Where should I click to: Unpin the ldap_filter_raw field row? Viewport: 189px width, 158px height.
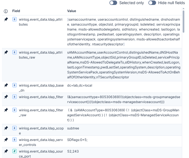pos(6,110)
